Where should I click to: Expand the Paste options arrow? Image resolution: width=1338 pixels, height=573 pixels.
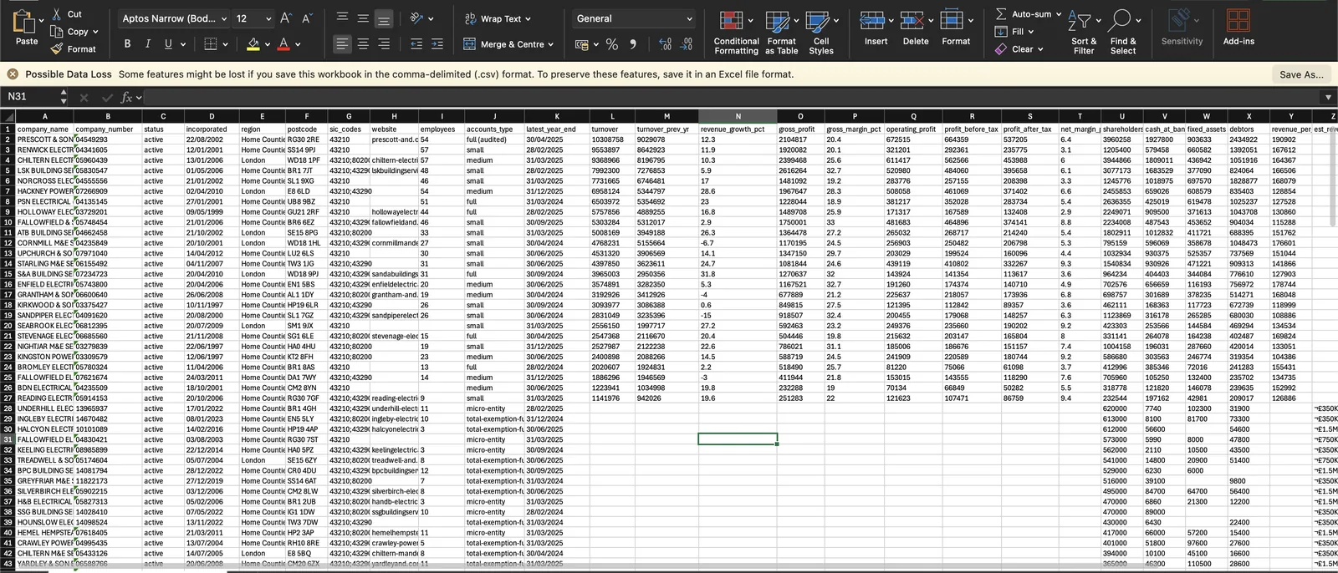[x=42, y=19]
